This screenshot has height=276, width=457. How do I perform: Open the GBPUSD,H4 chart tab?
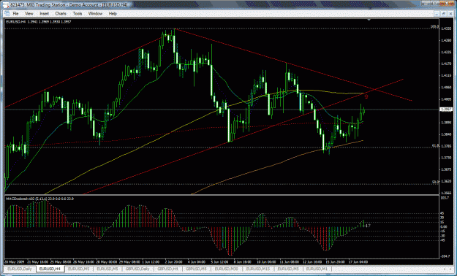coord(168,269)
